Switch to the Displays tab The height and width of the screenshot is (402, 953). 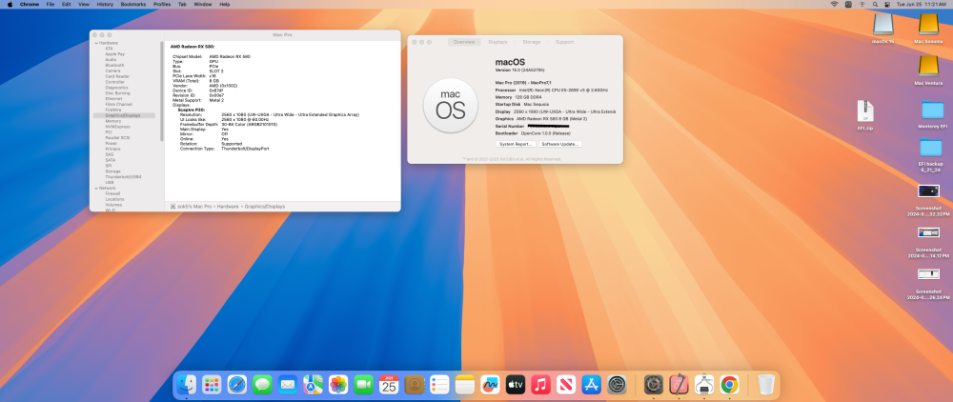coord(497,42)
